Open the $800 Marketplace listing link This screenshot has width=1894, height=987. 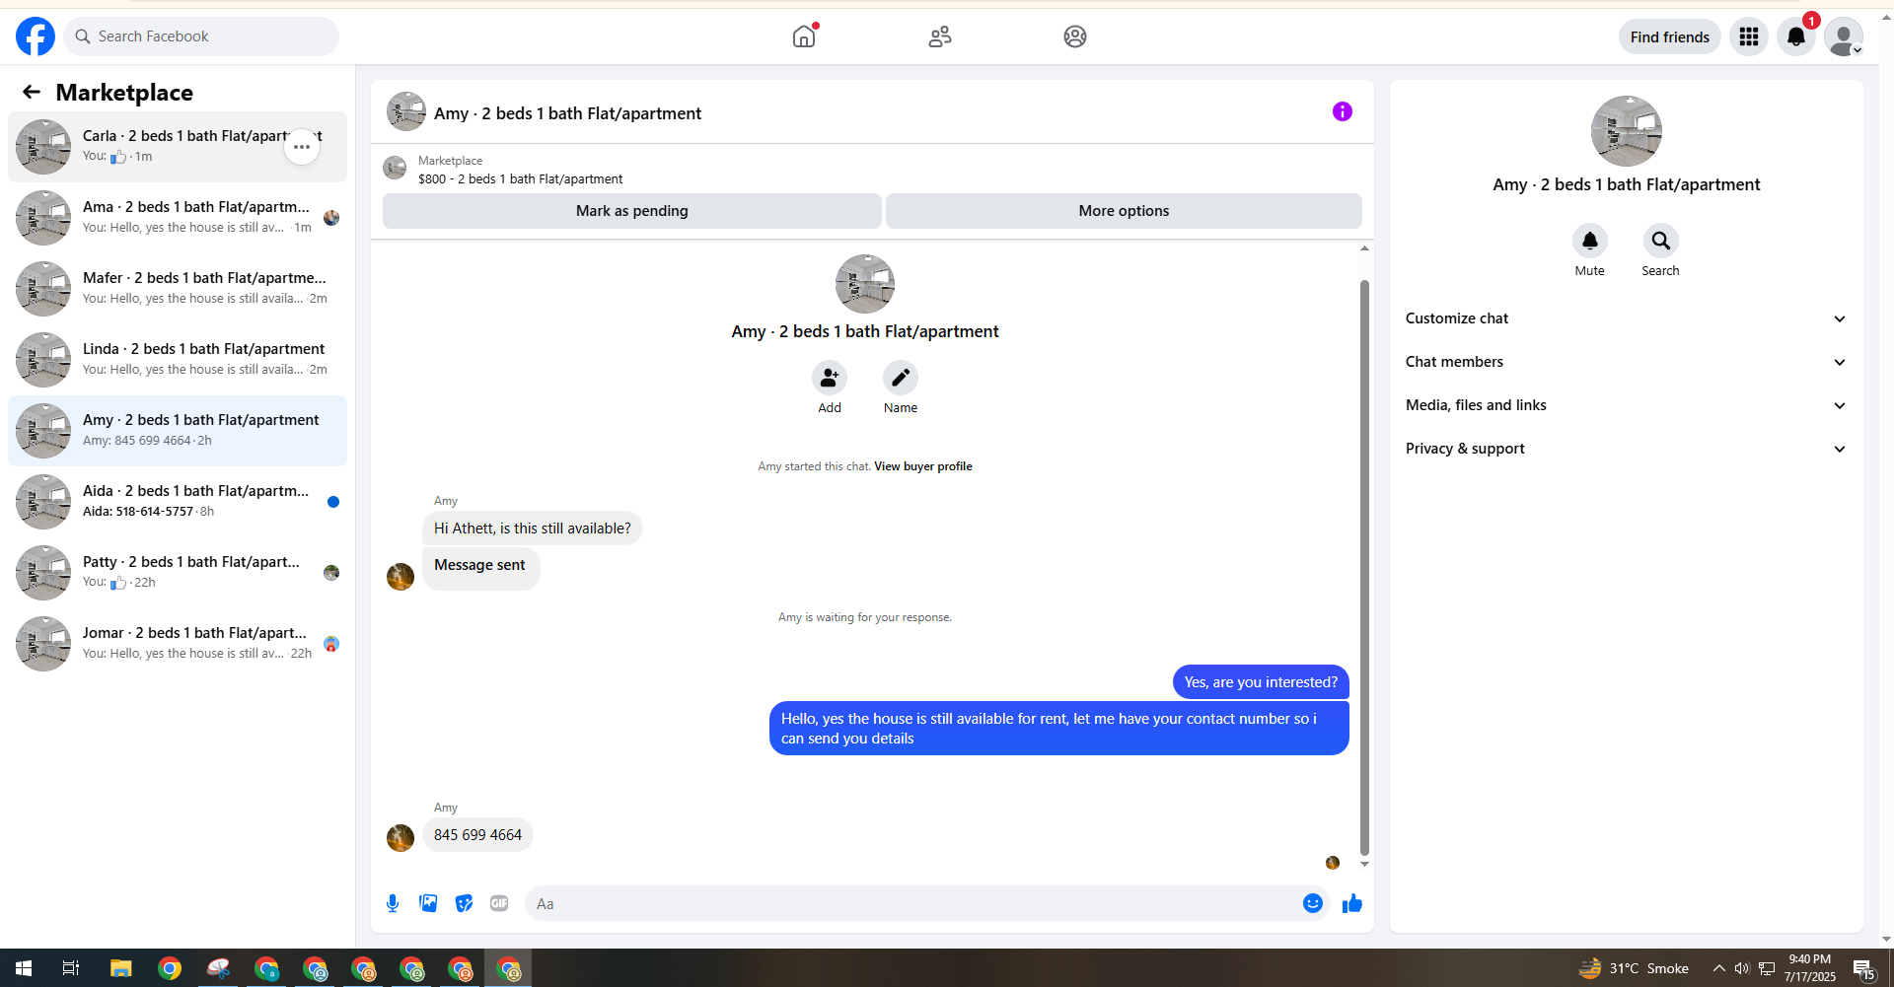(x=520, y=178)
